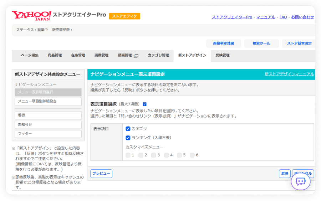This screenshot has height=201, width=321.
Task: Open the FAQ link
Action: coord(283,17)
